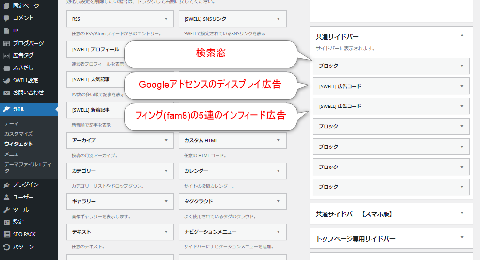480x260 pixels.
Task: Click the wrench icon beside ツール
Action: coord(6,210)
